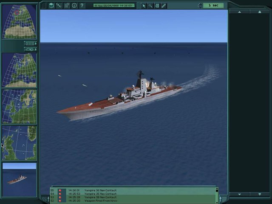Select the arrow pointer tool
Image resolution: width=272 pixels, height=204 pixels.
coord(144,6)
